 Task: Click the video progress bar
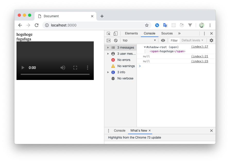point(55,74)
